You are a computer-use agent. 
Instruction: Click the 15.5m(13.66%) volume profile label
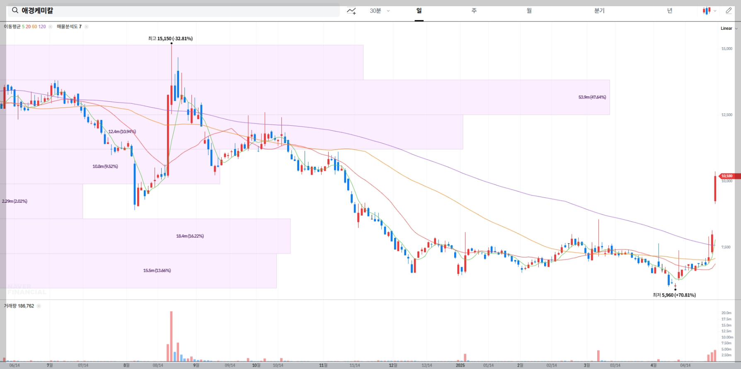click(x=157, y=271)
